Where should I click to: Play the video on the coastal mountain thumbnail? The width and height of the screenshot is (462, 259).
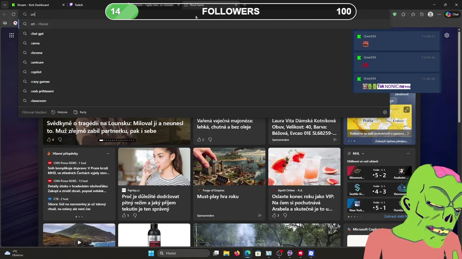click(x=79, y=242)
